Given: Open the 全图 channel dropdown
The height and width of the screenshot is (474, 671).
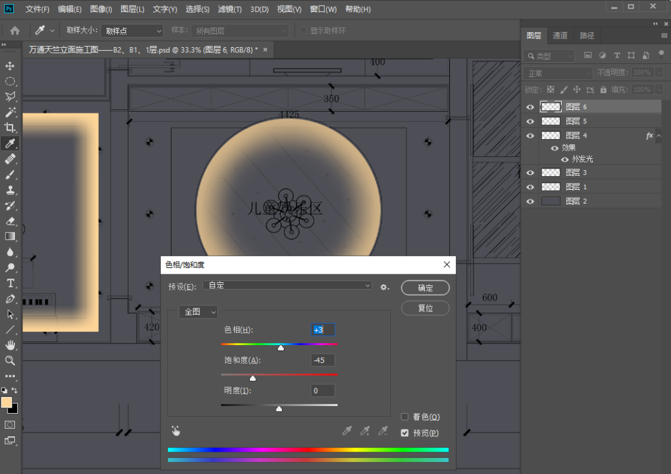Looking at the screenshot, I should pyautogui.click(x=198, y=312).
